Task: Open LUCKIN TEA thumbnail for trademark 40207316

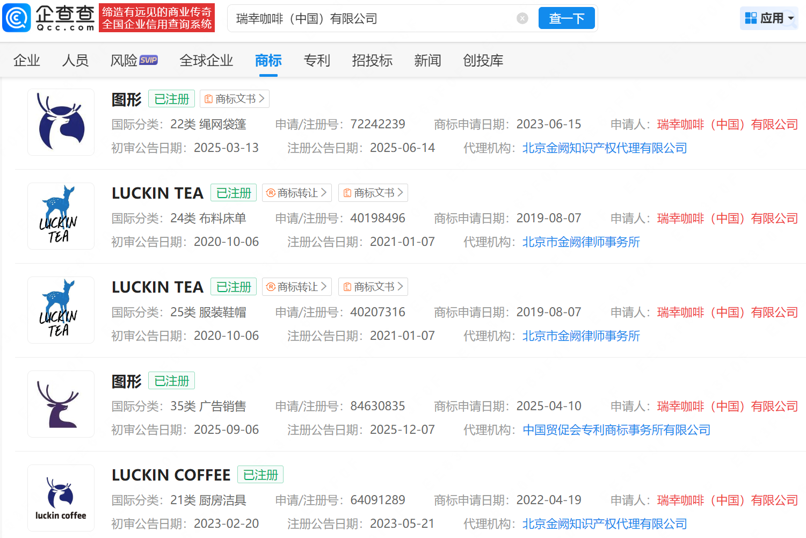Action: (61, 310)
